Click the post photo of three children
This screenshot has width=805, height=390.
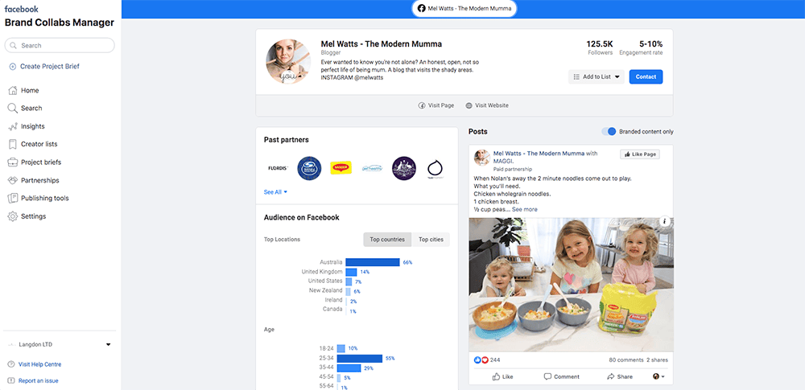[x=571, y=285]
